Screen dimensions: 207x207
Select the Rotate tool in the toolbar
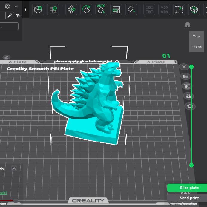coord(86,10)
